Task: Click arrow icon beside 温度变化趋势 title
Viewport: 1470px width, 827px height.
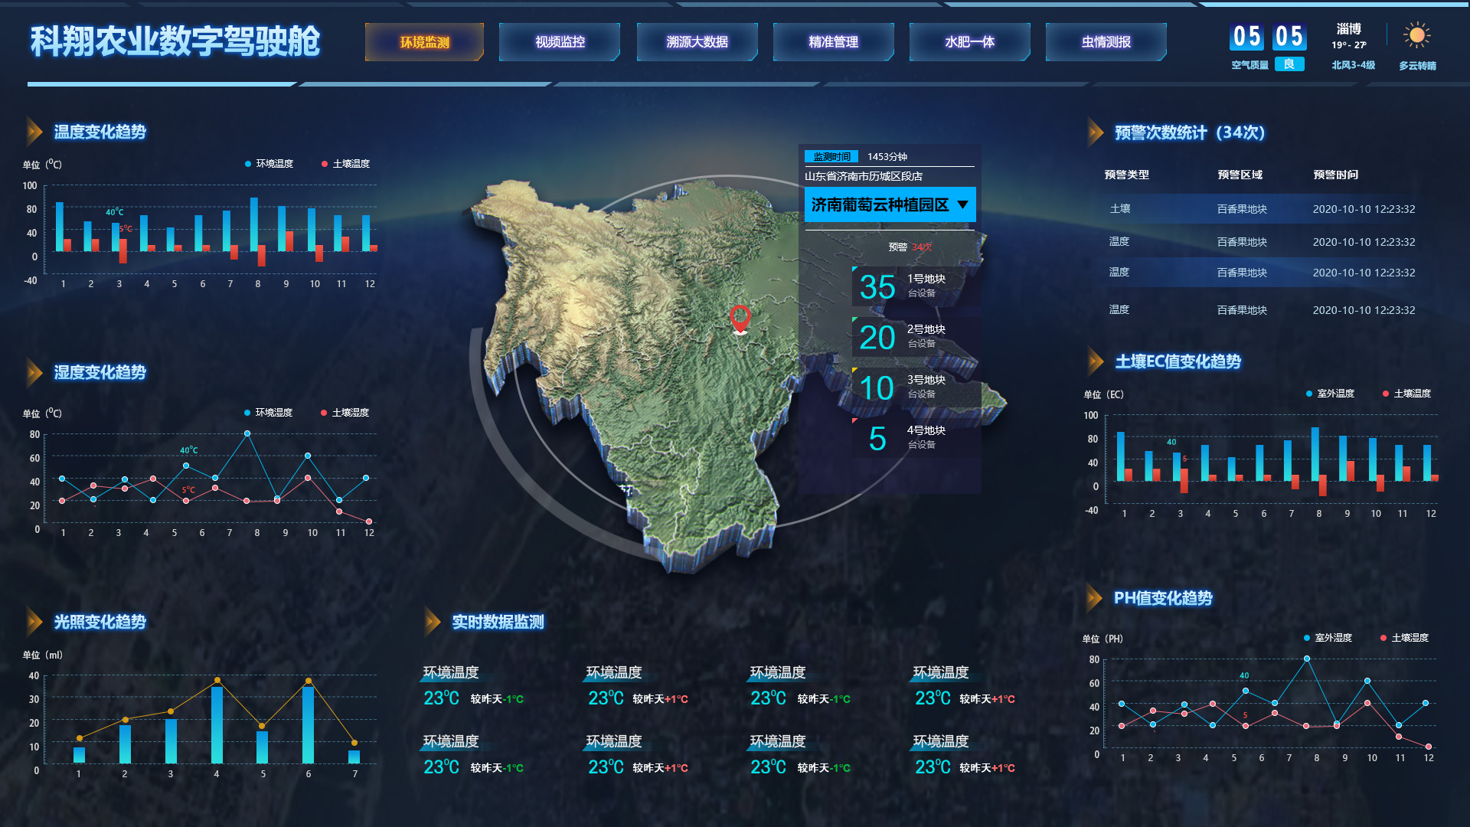Action: pyautogui.click(x=34, y=132)
